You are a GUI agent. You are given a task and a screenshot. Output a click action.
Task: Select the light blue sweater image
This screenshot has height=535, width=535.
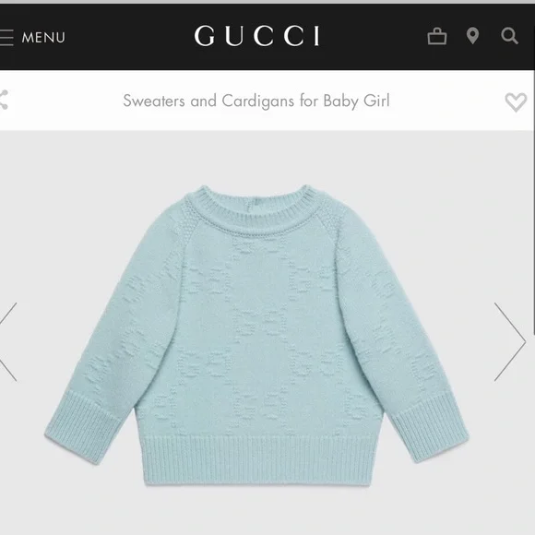(256, 335)
